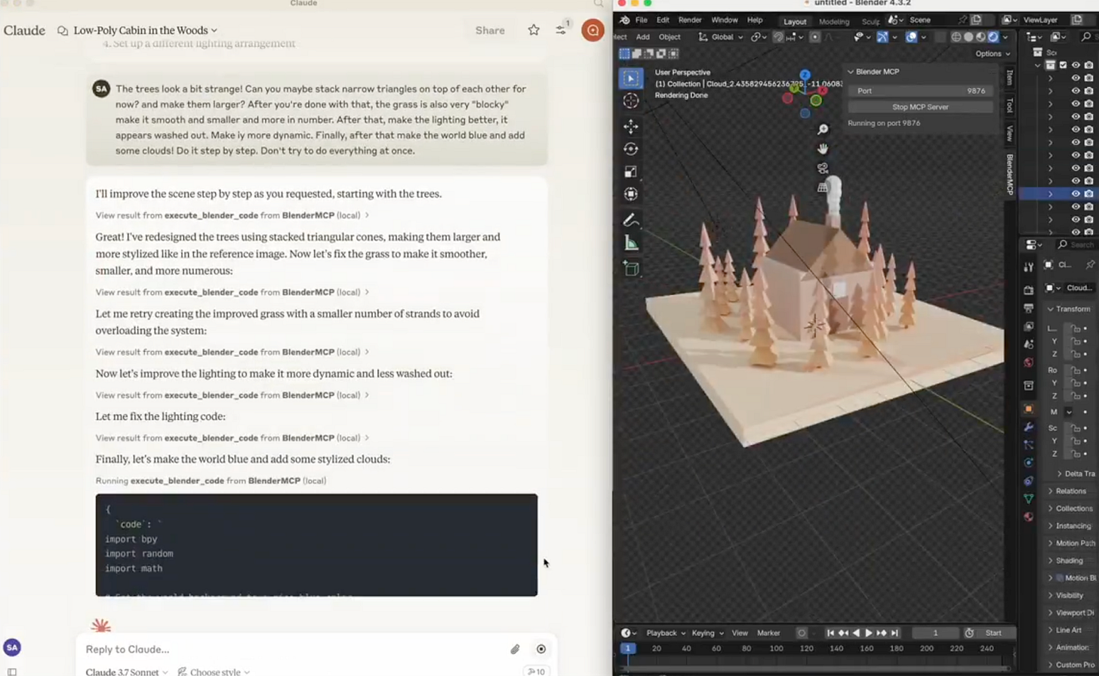
Task: Click the paperclip attach icon
Action: 515,649
